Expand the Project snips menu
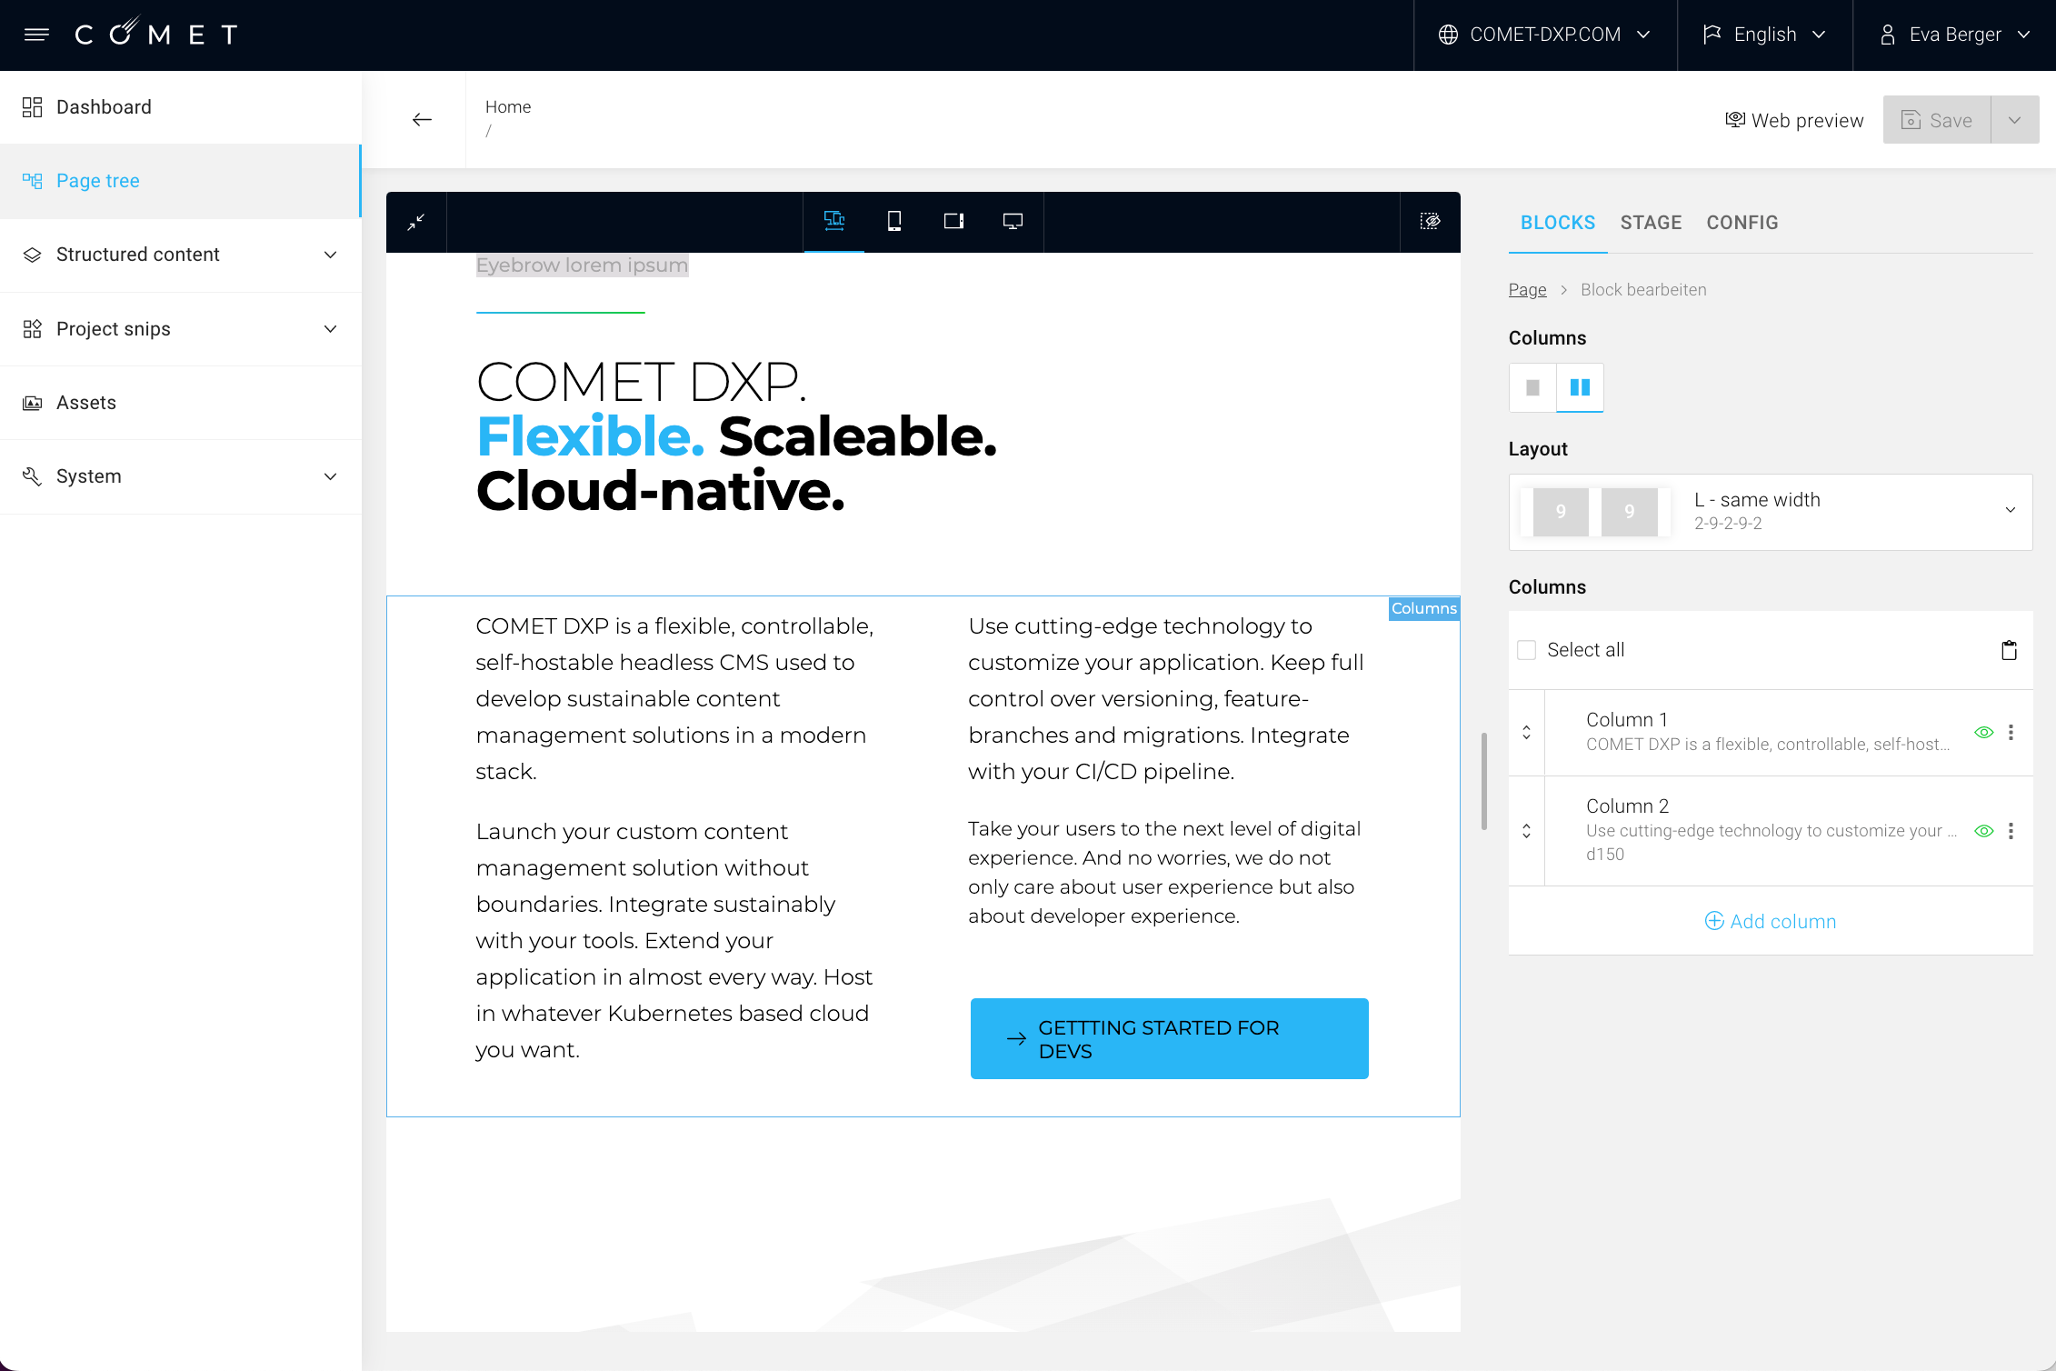 tap(181, 329)
